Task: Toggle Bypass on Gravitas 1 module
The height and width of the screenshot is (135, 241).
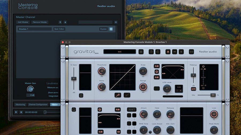Action: pos(103,29)
